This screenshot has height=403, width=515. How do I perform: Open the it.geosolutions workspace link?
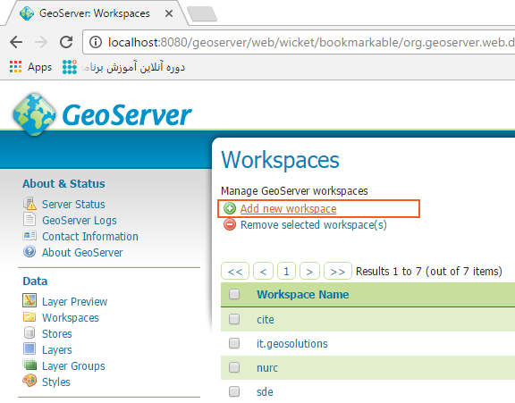click(292, 344)
